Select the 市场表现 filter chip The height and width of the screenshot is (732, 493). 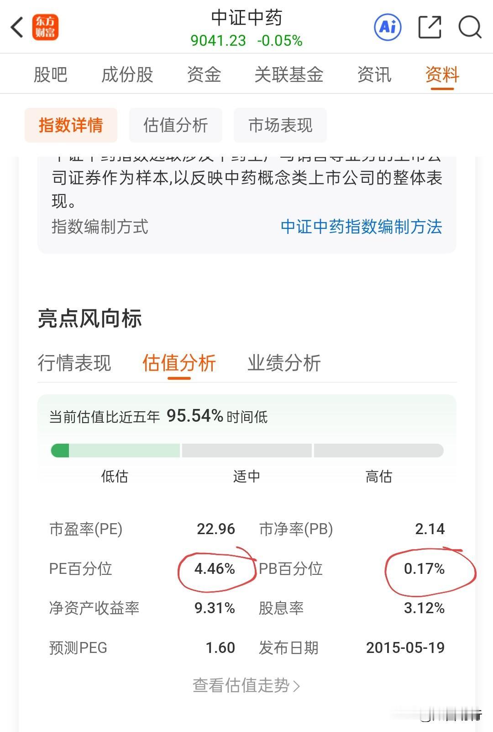pyautogui.click(x=280, y=125)
